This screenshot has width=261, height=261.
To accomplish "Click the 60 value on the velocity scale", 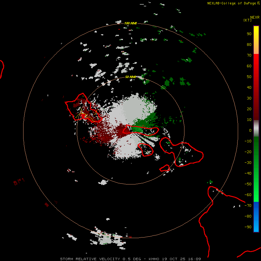I will coord(249,66).
